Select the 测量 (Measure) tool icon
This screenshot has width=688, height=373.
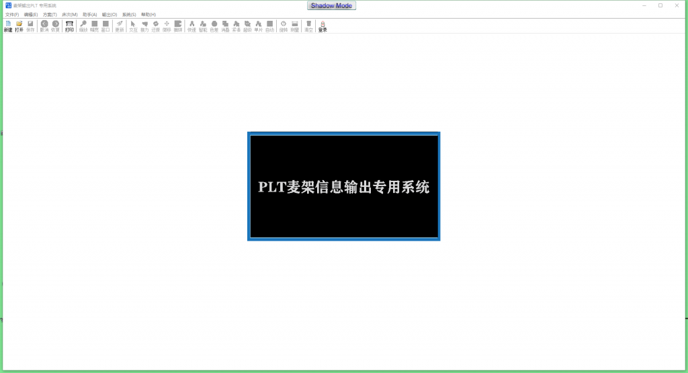[x=294, y=26]
